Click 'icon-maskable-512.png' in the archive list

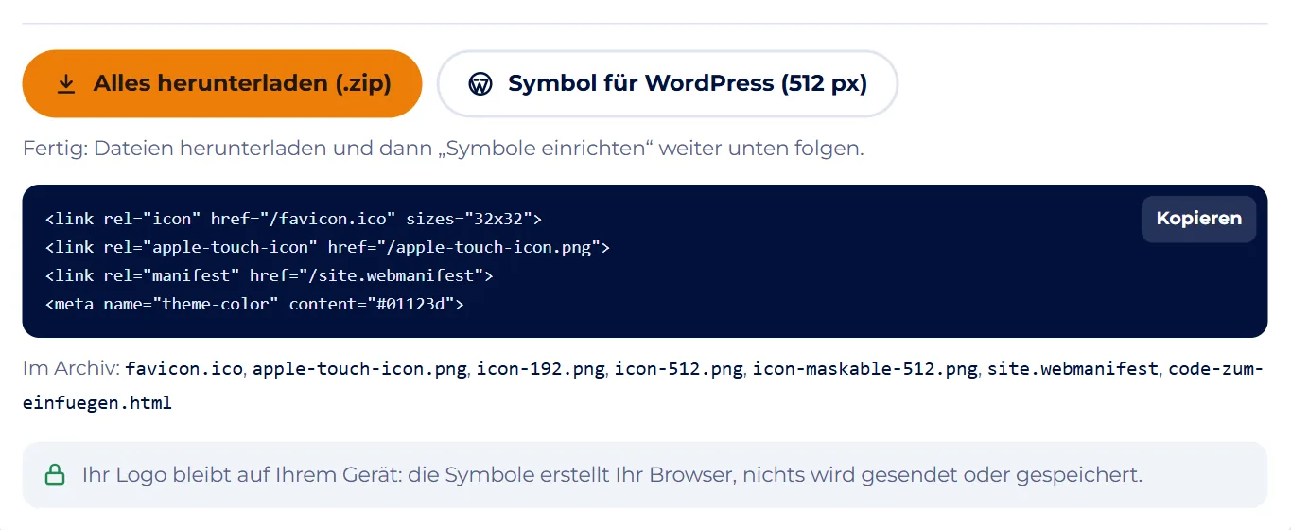point(865,369)
